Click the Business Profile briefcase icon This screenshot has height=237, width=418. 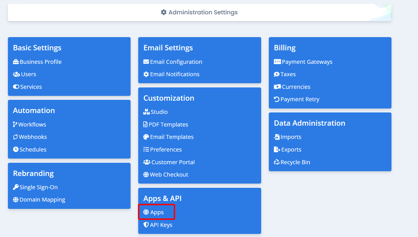(x=16, y=62)
